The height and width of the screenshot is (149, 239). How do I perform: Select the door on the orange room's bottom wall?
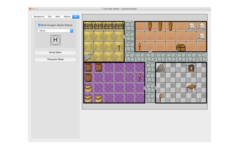[x=150, y=51]
